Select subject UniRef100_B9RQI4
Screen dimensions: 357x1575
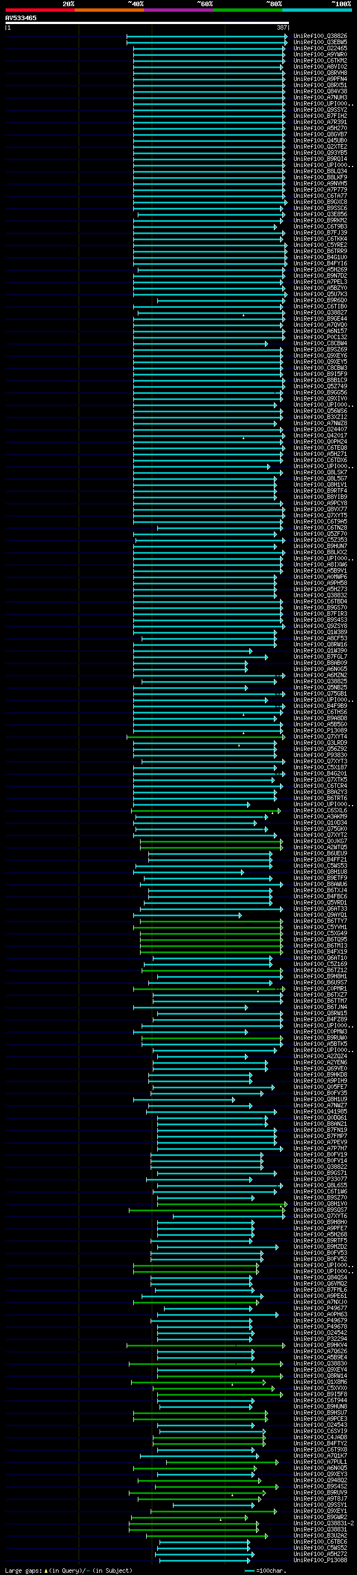(320, 159)
